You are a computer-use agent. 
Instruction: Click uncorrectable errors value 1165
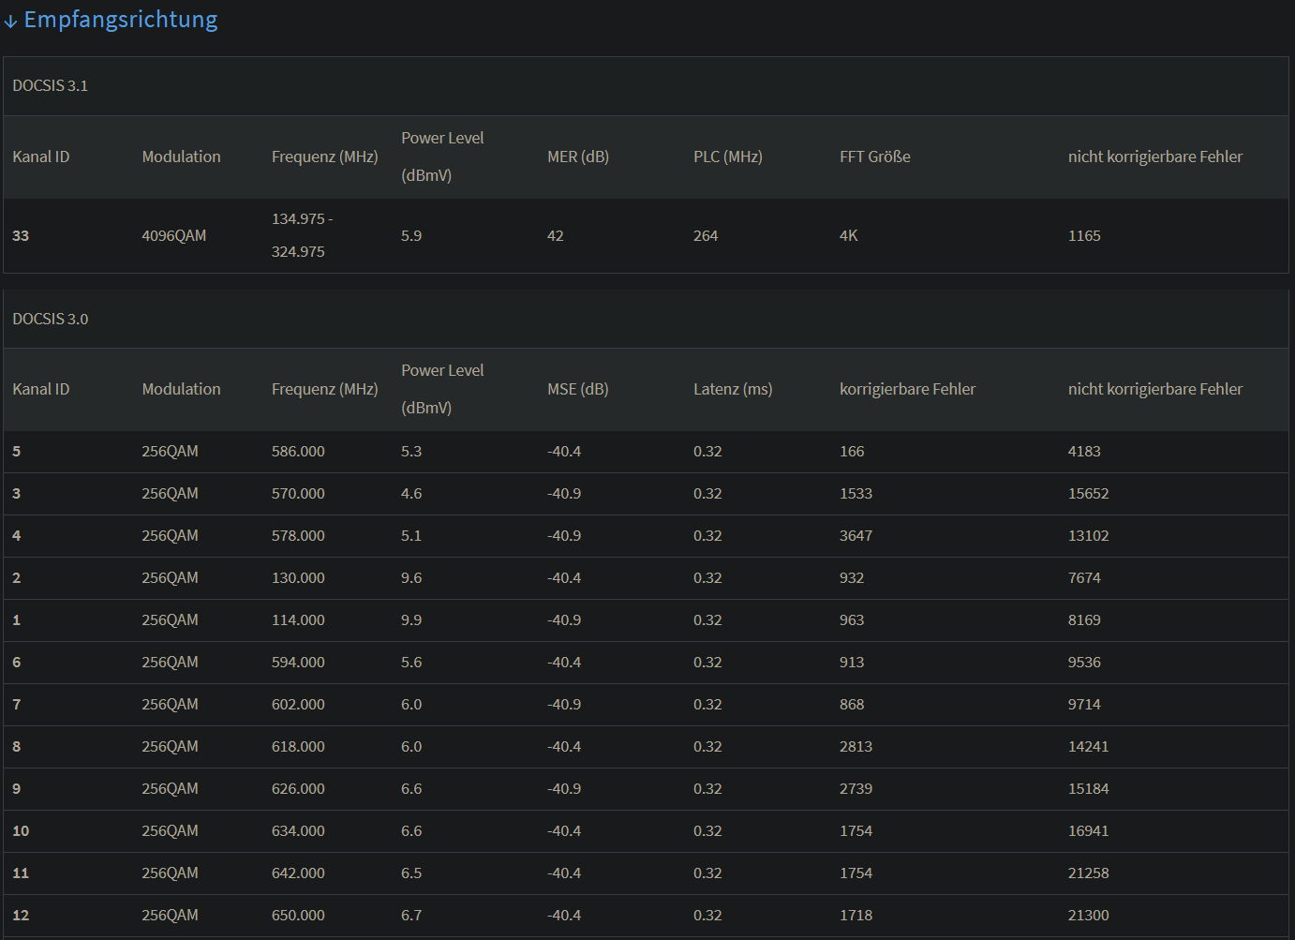pos(1084,235)
